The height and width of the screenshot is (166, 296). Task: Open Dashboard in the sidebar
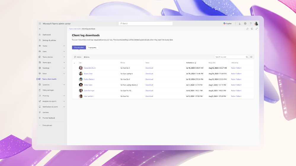[x=47, y=35]
